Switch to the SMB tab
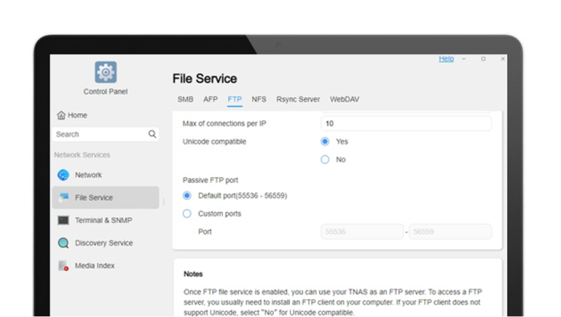The width and height of the screenshot is (561, 317). click(x=185, y=99)
